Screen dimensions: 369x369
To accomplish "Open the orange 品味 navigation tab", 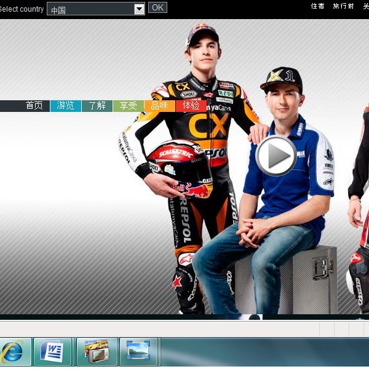I will (x=160, y=106).
